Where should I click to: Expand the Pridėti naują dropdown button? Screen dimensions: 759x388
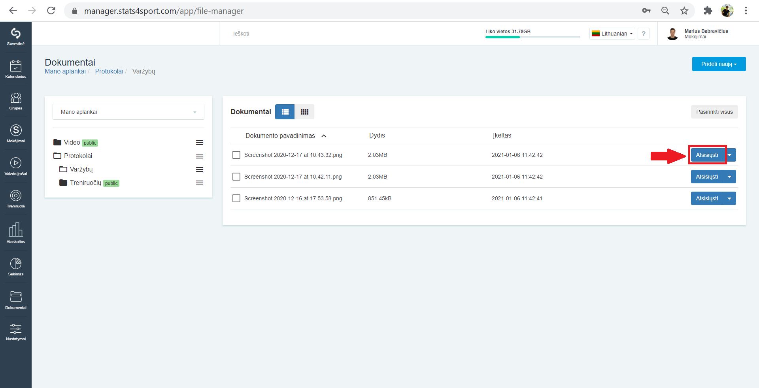click(x=719, y=64)
